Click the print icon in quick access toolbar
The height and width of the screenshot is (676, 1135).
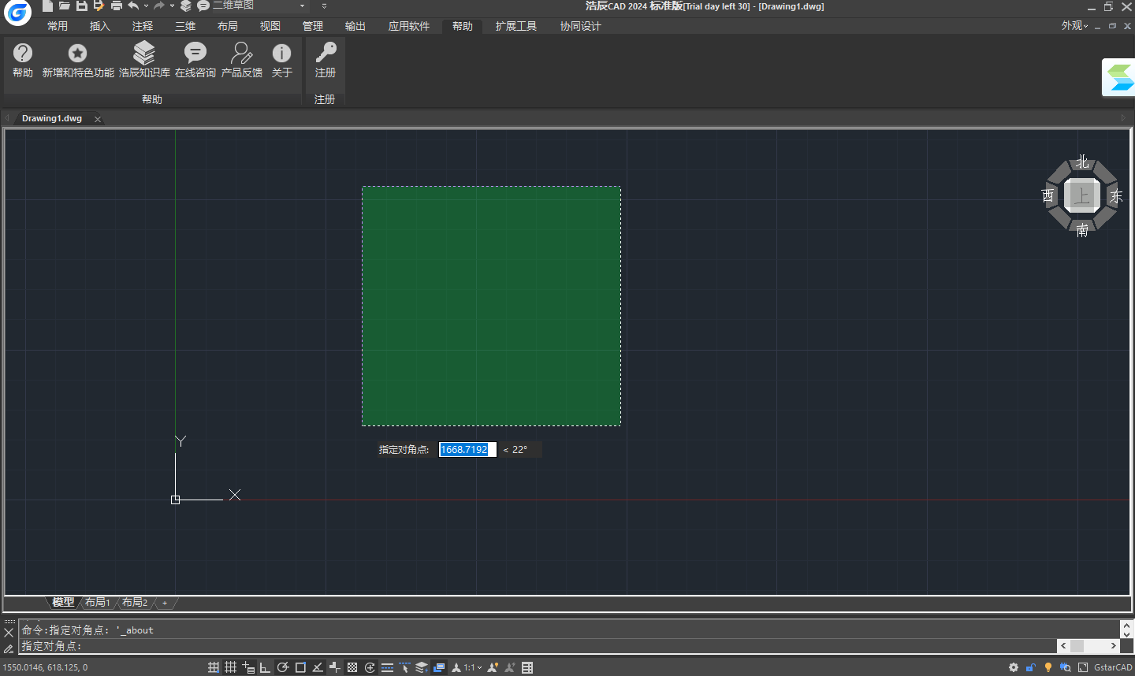[x=117, y=6]
